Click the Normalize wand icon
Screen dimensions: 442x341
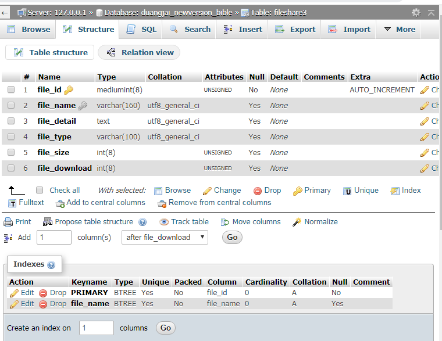pos(297,222)
